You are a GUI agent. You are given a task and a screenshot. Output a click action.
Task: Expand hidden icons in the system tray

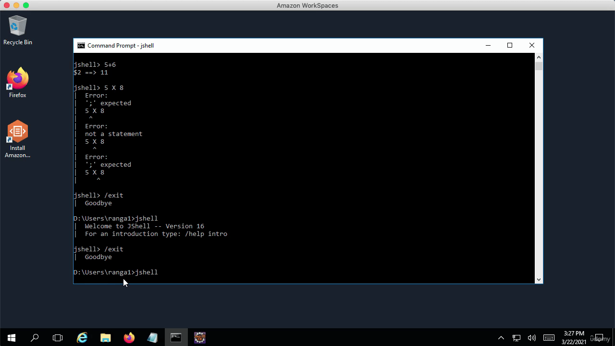(501, 338)
